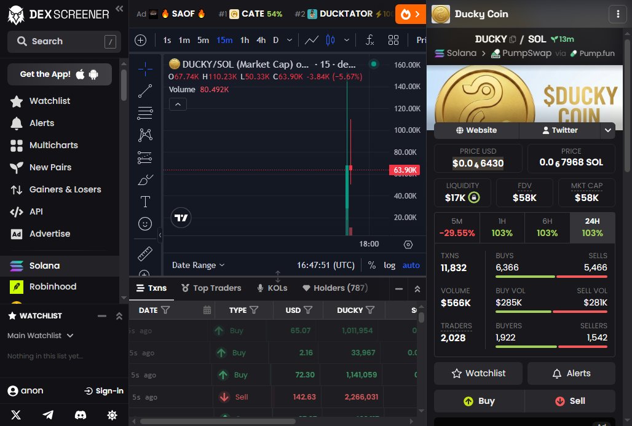Click the green Buy button
Viewport: 632px width, 426px height.
click(480, 401)
